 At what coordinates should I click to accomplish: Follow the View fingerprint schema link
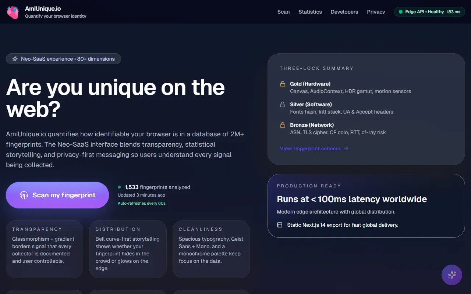tap(310, 148)
